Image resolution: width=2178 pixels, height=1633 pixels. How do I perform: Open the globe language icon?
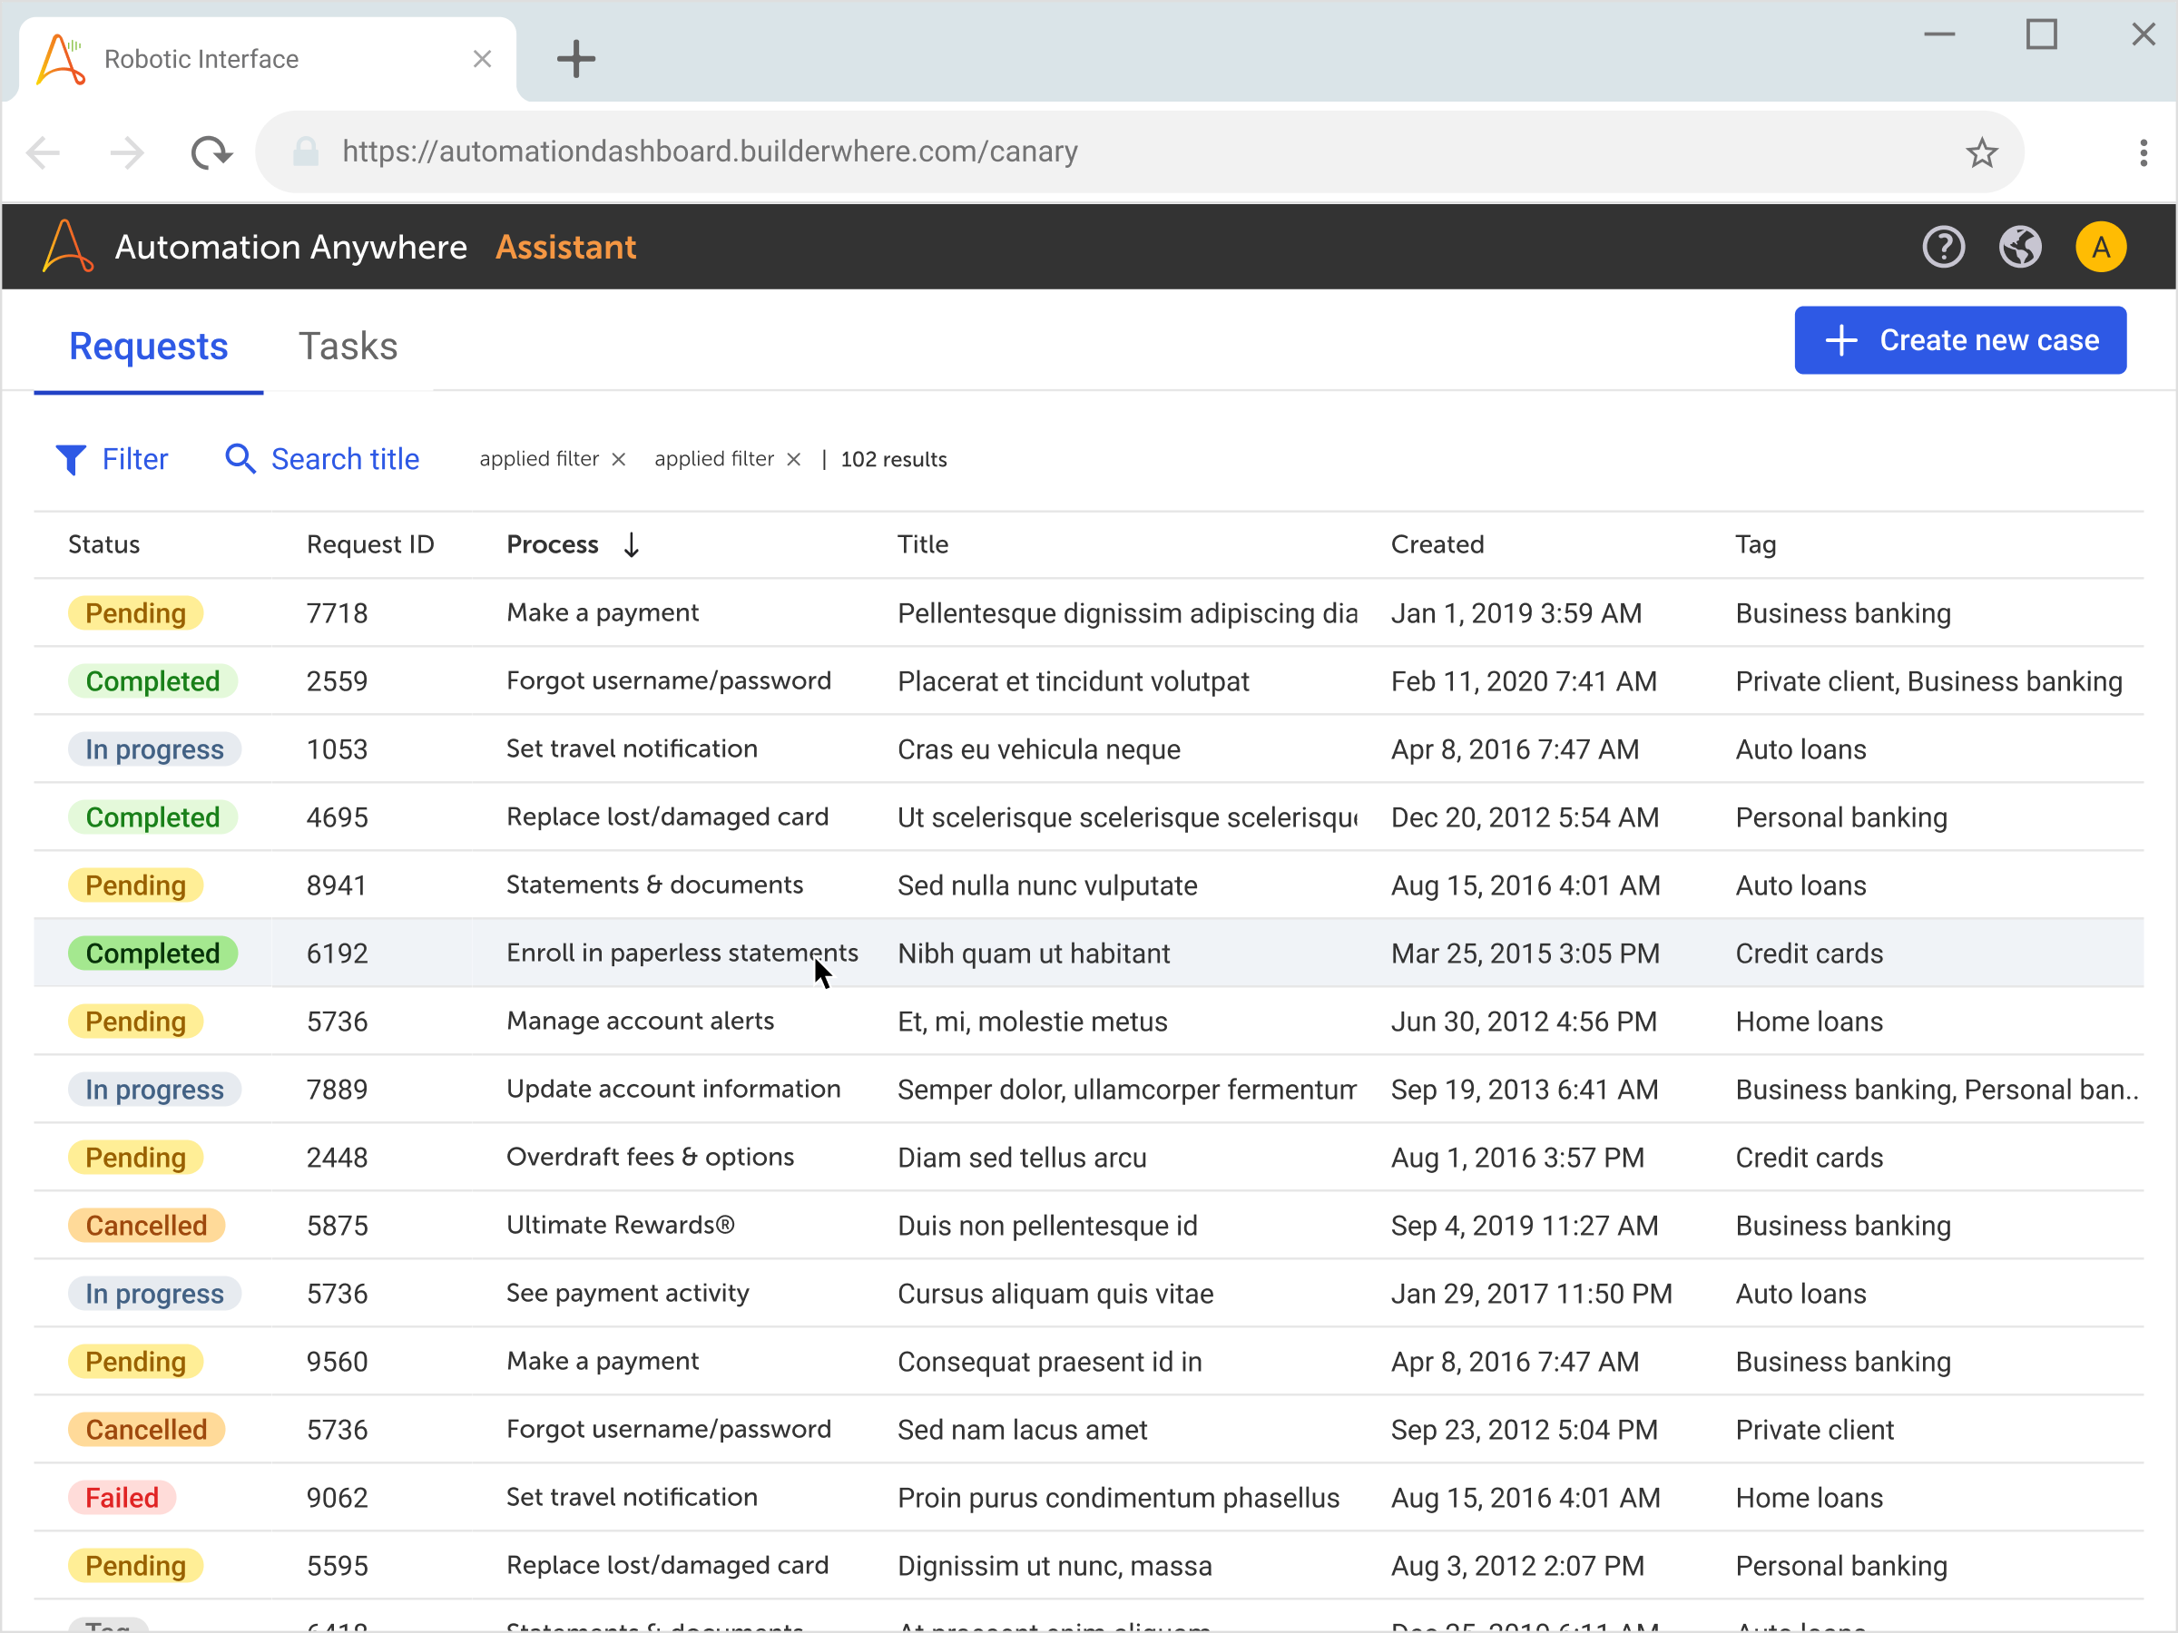tap(2019, 247)
